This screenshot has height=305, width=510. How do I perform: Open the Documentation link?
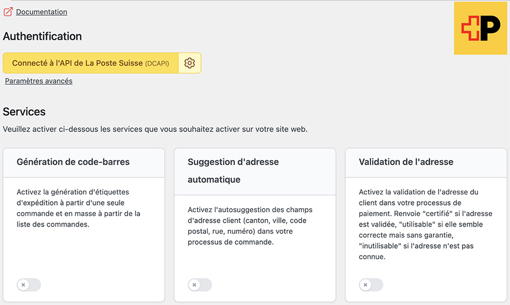point(42,12)
